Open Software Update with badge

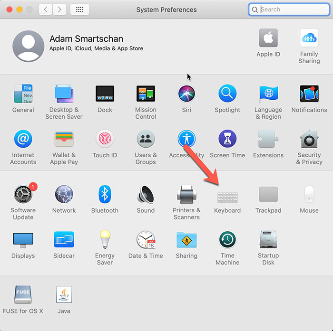point(23,194)
